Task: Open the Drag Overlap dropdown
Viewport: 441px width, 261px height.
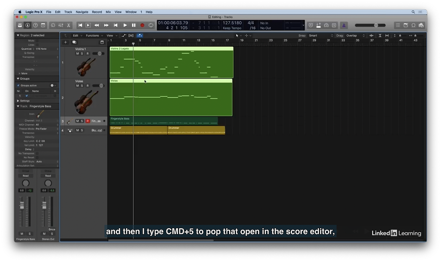Action: [355, 36]
